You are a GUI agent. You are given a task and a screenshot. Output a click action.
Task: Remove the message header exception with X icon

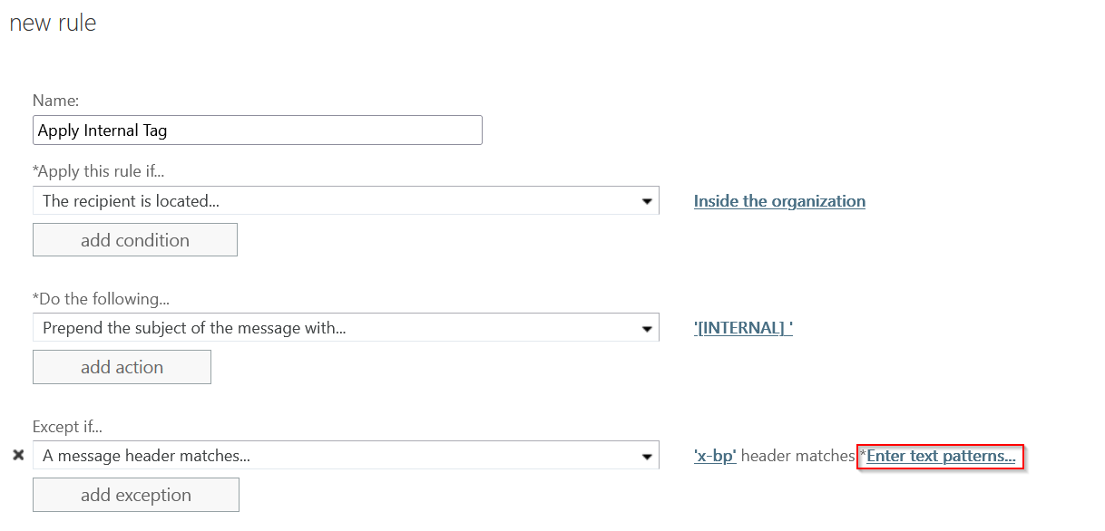pyautogui.click(x=18, y=456)
